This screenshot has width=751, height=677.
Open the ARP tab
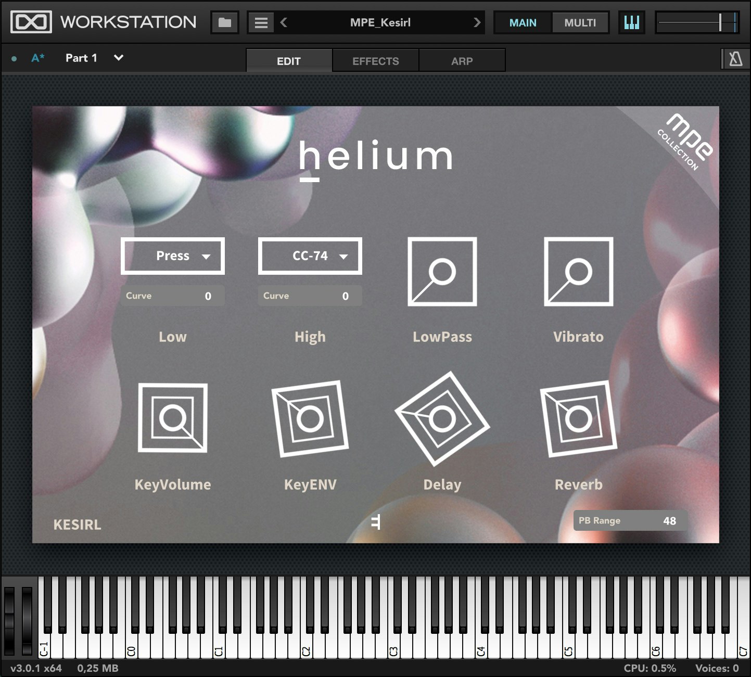click(x=462, y=61)
